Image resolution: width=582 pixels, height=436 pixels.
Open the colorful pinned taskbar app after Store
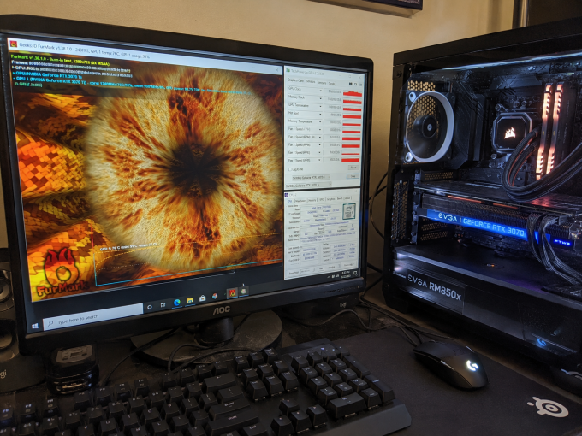[215, 296]
